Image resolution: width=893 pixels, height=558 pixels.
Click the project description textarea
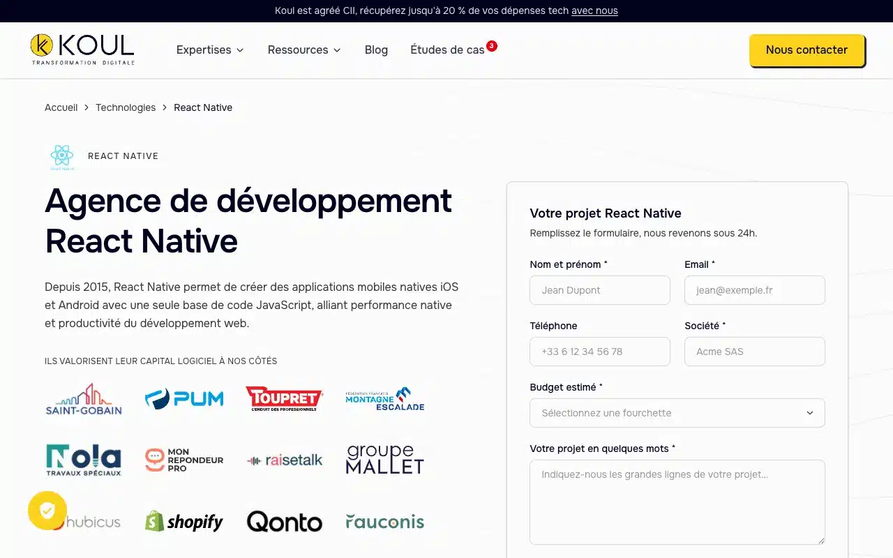(x=677, y=502)
